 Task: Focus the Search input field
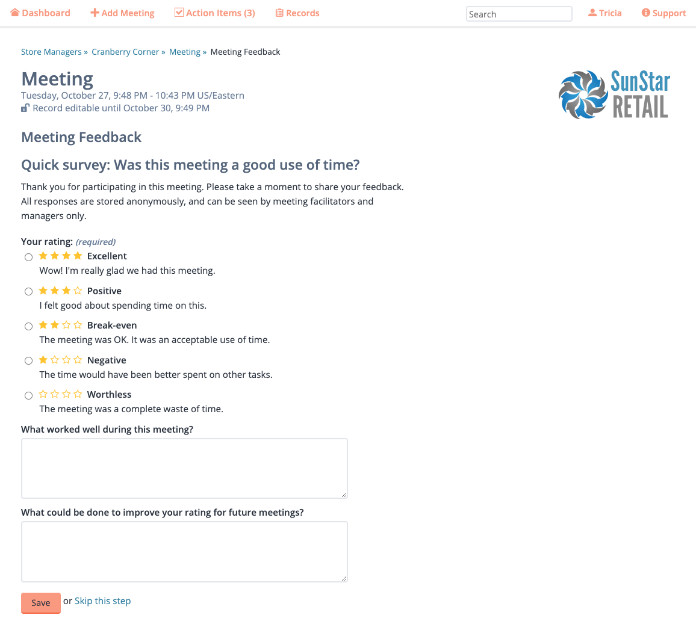pos(519,14)
